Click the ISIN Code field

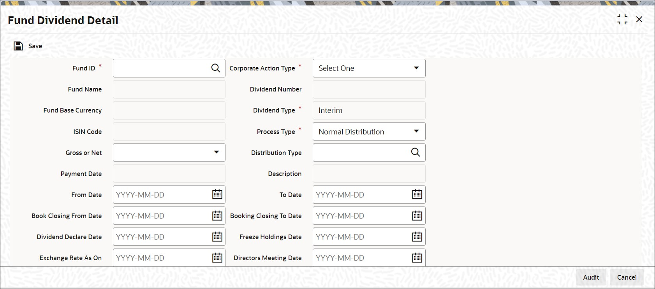click(x=169, y=131)
